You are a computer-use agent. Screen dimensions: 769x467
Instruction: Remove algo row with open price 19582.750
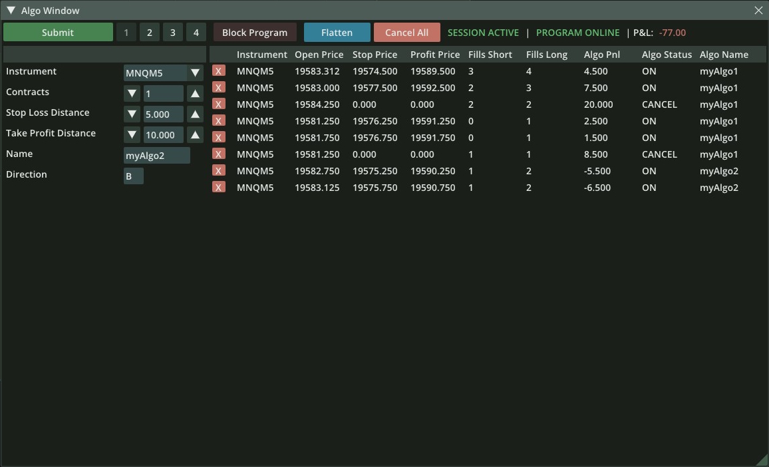click(x=219, y=171)
